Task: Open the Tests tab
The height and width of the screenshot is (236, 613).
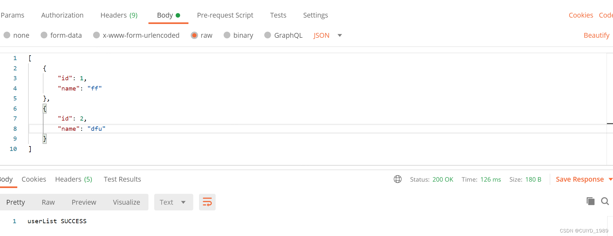Action: click(278, 15)
